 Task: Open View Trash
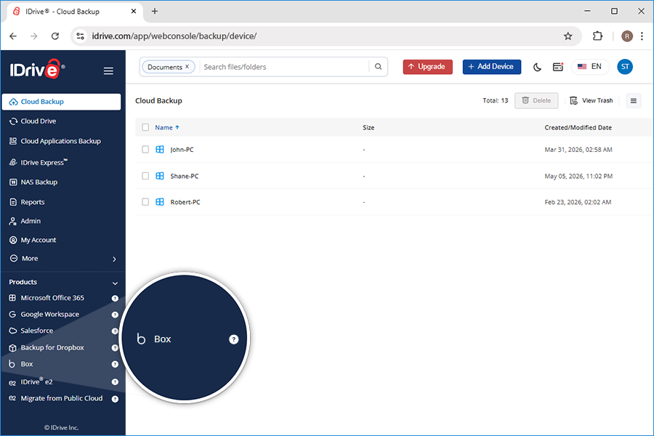(591, 100)
